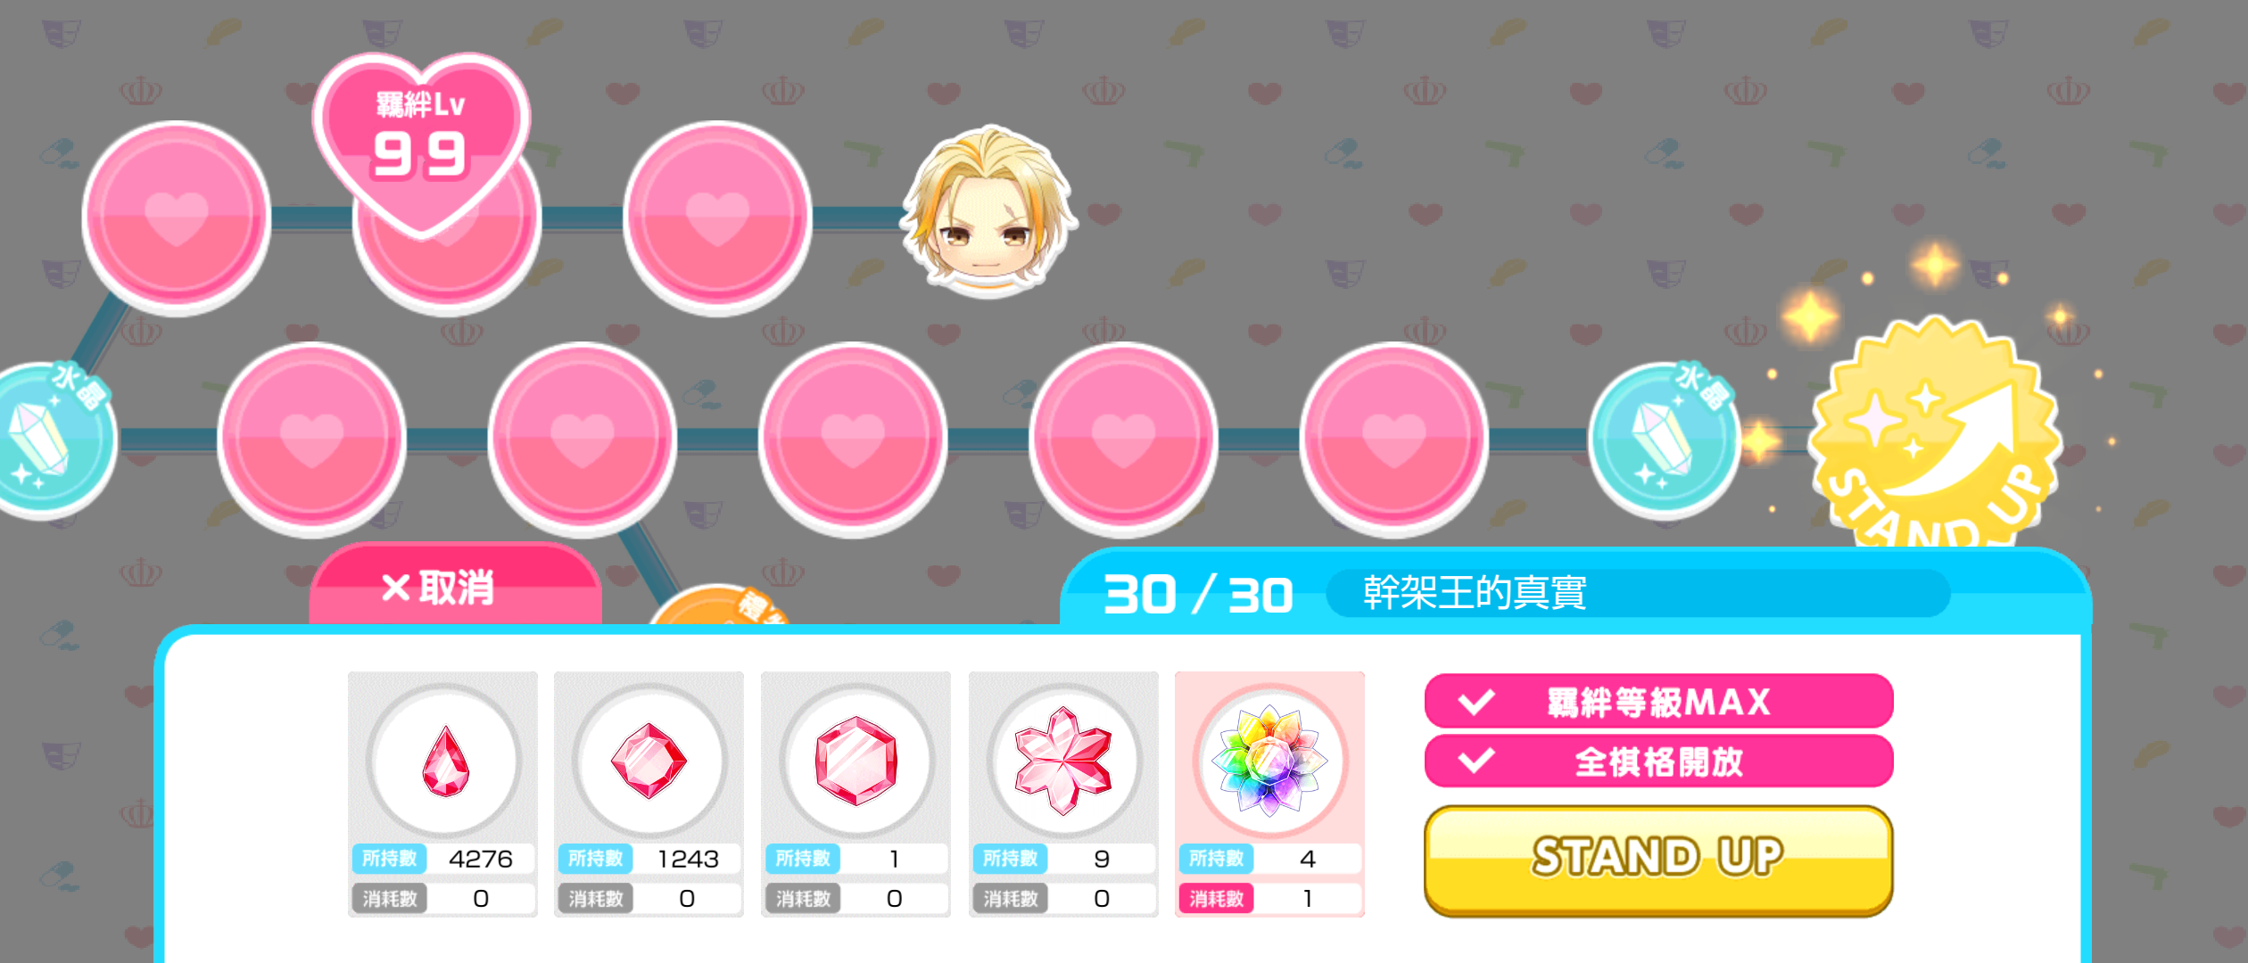
Task: Toggle the 全棋格開放 checkbox option
Action: tap(1658, 761)
